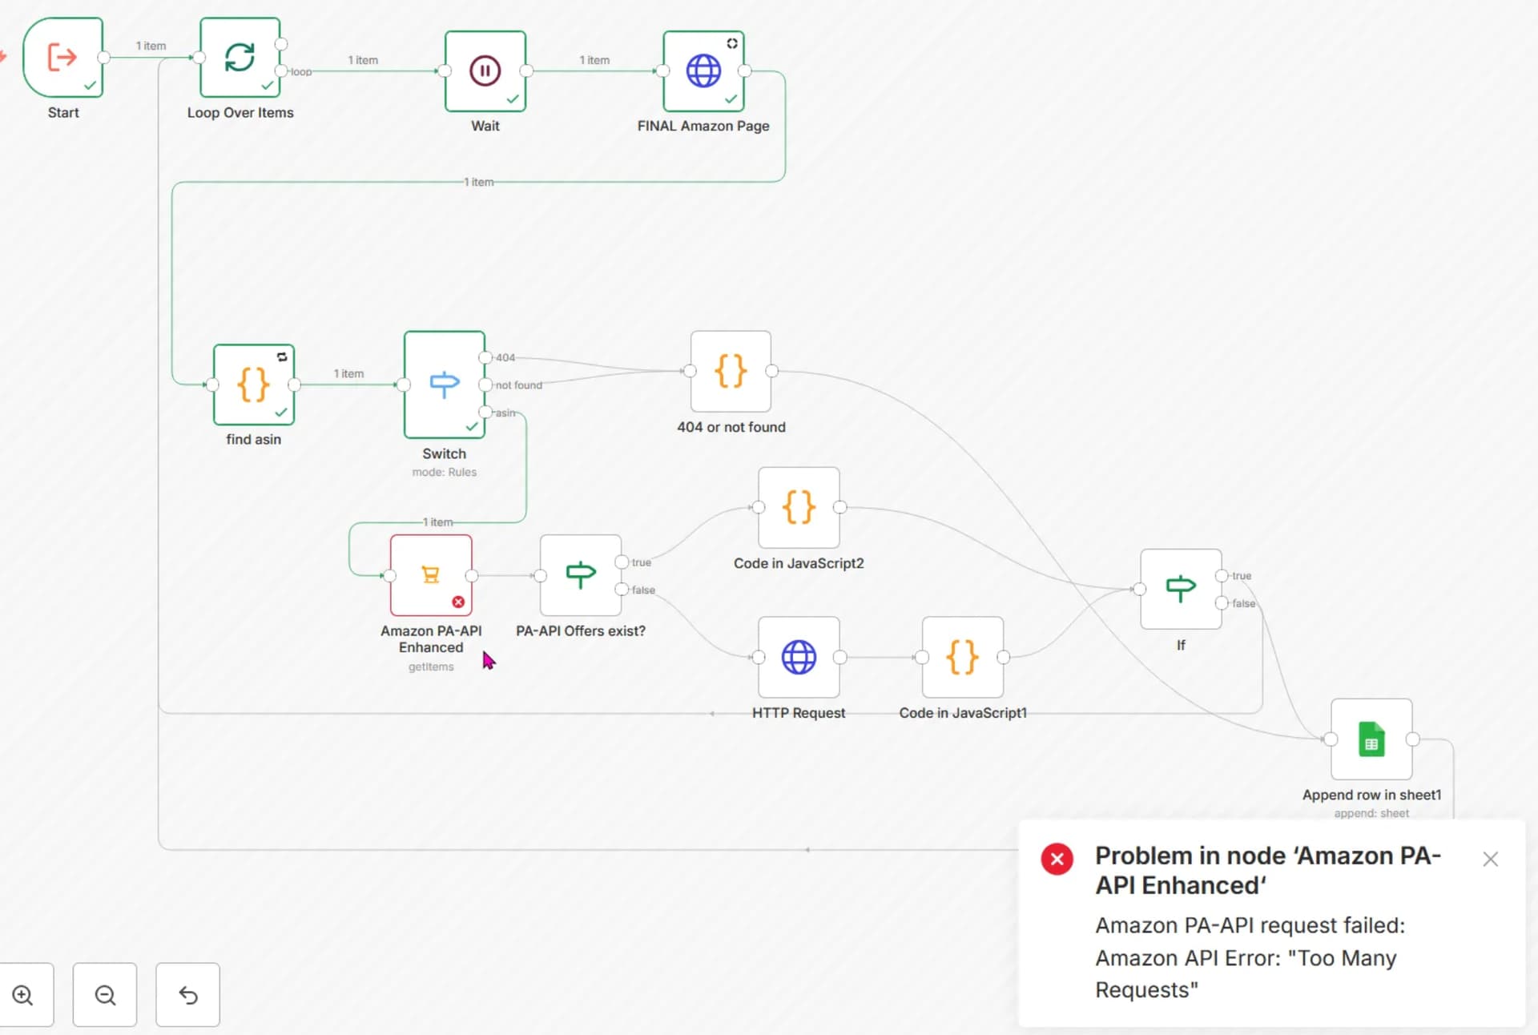Viewport: 1538px width, 1035px height.
Task: Select the find asin code node
Action: coord(253,385)
